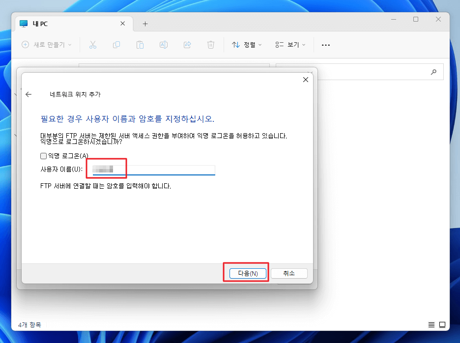Select the Rename icon in the toolbar

coord(164,45)
